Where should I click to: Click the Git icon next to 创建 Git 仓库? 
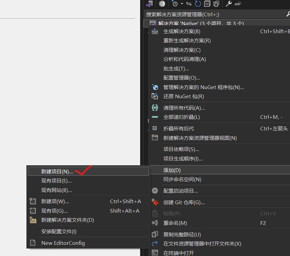click(155, 202)
